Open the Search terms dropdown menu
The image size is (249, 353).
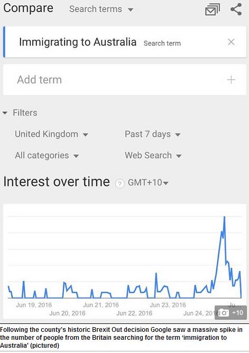click(x=102, y=9)
